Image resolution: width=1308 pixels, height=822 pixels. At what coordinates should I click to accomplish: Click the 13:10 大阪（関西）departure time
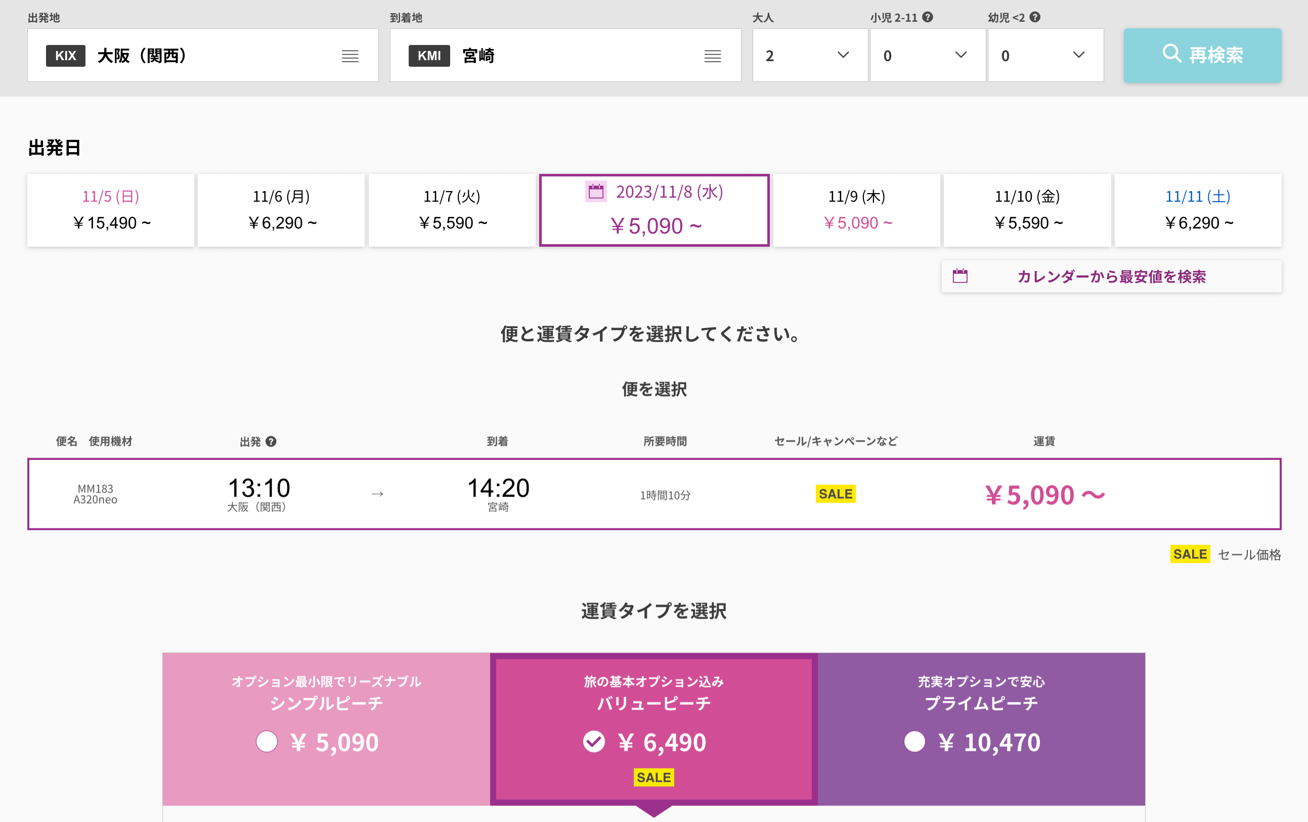click(258, 494)
